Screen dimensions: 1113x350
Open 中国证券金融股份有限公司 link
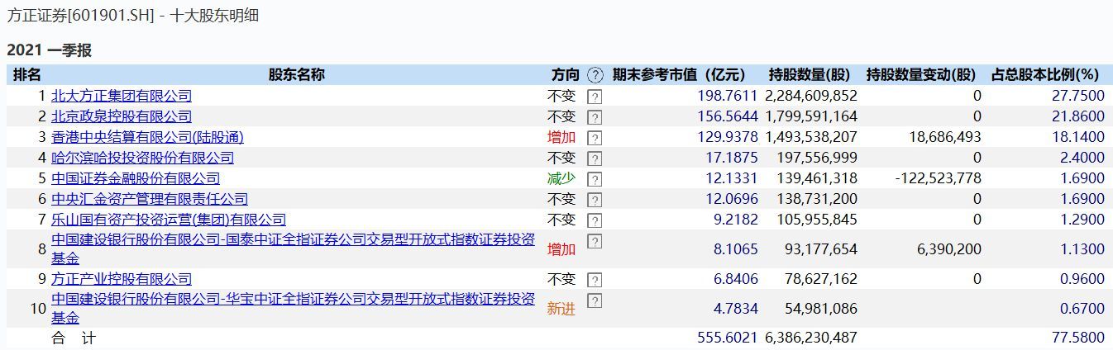[136, 178]
